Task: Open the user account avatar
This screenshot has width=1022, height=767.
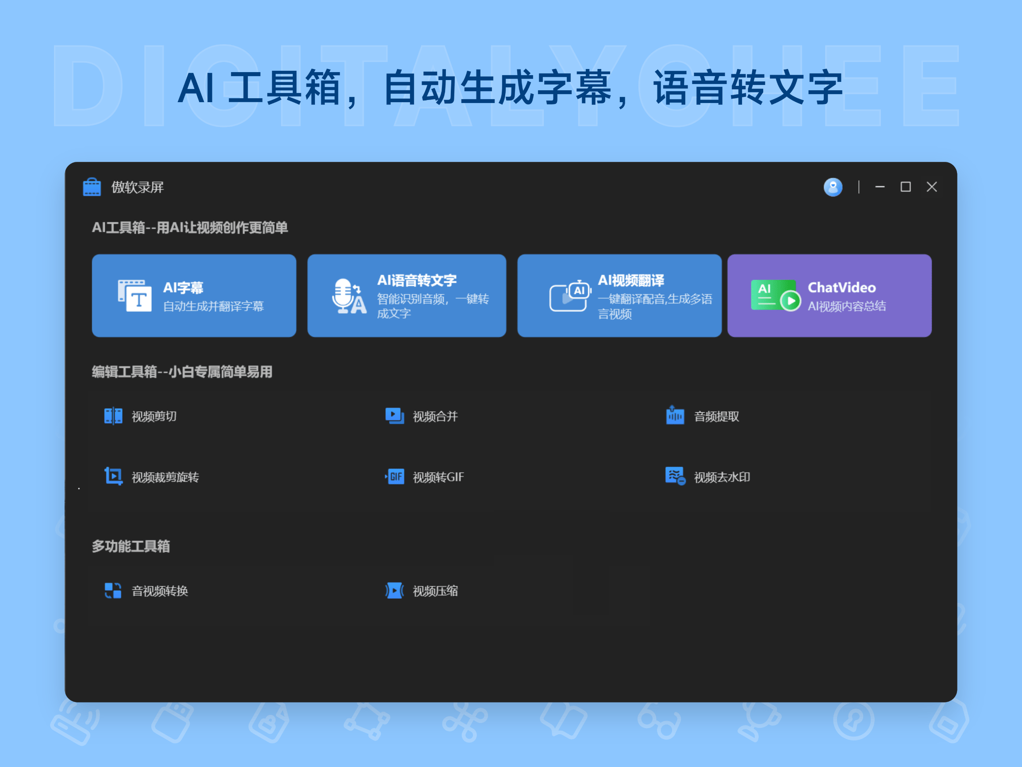Action: tap(833, 187)
